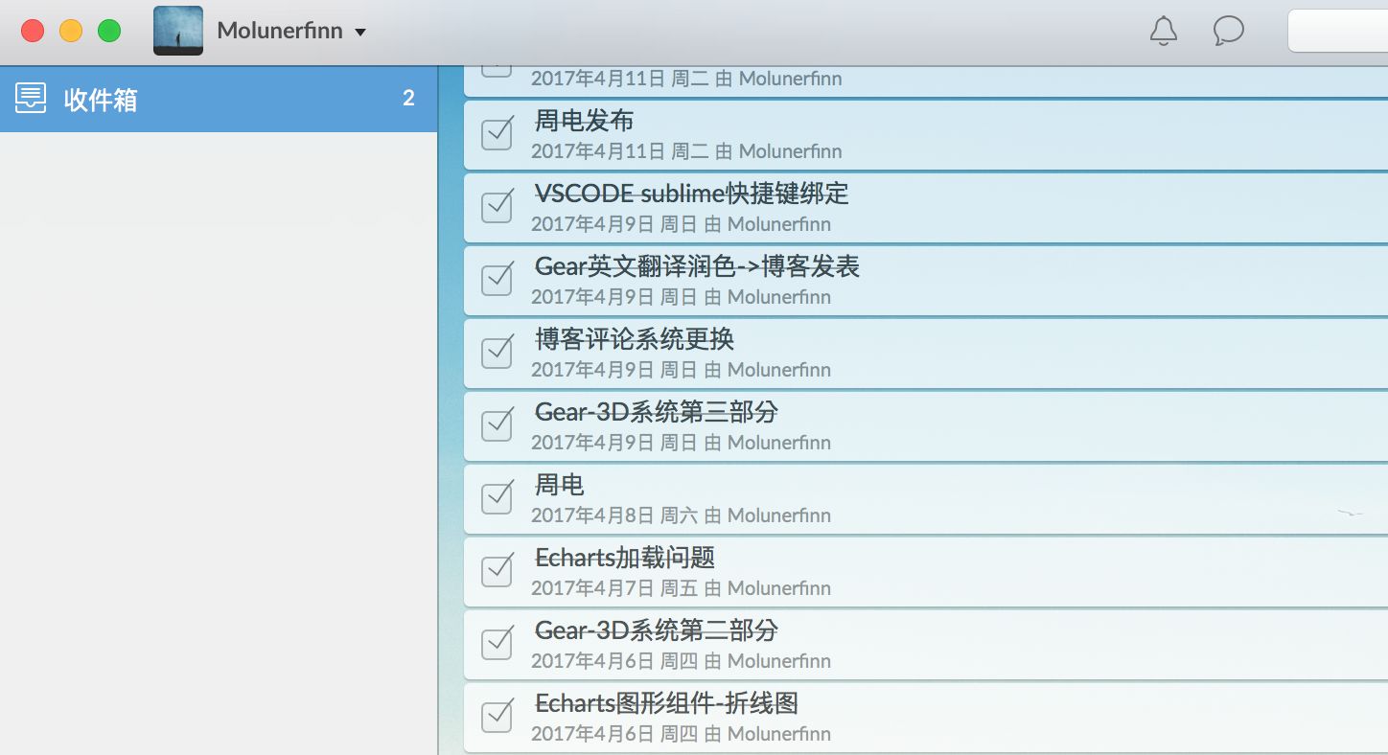Uncheck the 博客评论系统更换 task checkbox
1388x755 pixels.
497,351
